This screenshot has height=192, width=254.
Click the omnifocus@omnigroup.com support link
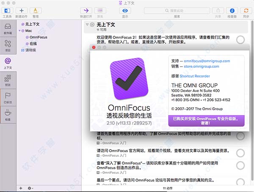coord(207,61)
